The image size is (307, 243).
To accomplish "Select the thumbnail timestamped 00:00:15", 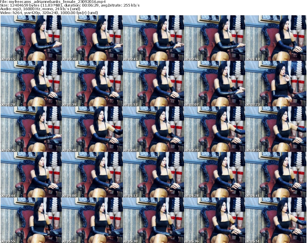I will coord(31,38).
